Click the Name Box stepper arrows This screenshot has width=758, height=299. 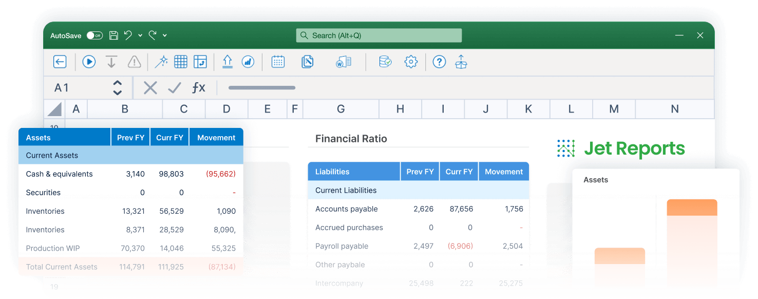[118, 88]
